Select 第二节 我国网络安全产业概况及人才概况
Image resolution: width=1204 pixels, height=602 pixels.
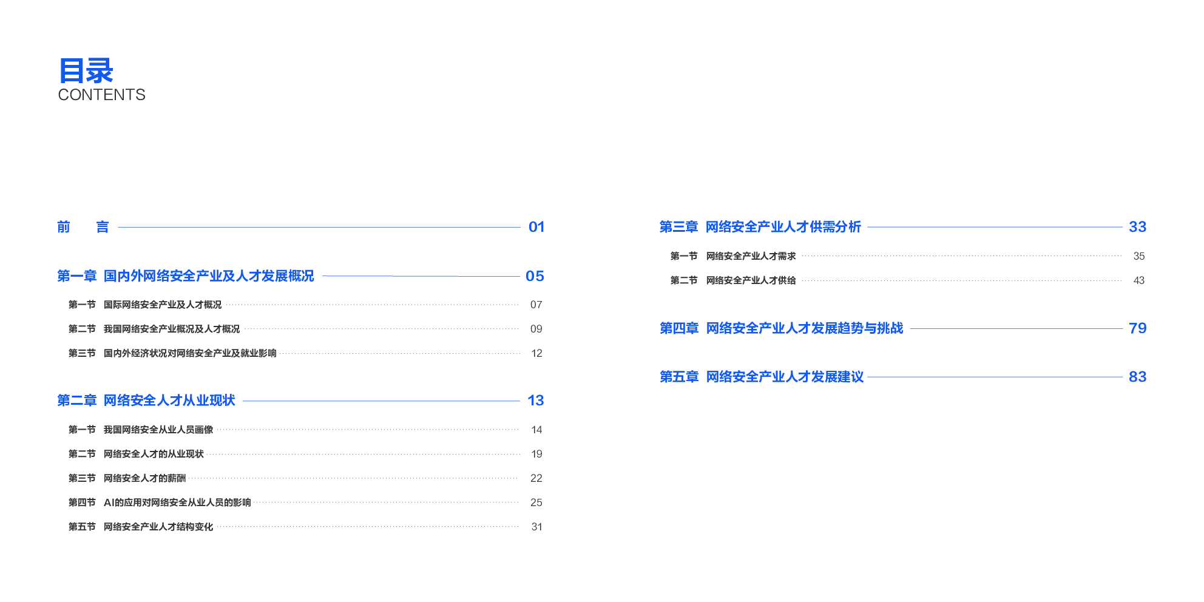[154, 329]
